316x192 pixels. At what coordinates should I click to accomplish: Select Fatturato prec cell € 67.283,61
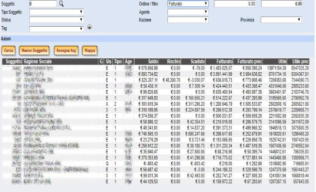[x=253, y=182]
